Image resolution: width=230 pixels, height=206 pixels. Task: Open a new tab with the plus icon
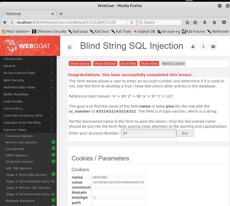[61, 14]
